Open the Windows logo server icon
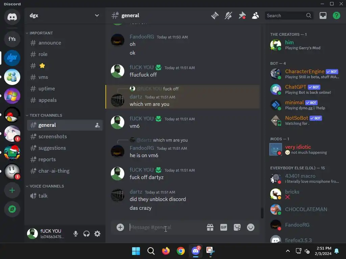 pyautogui.click(x=12, y=96)
